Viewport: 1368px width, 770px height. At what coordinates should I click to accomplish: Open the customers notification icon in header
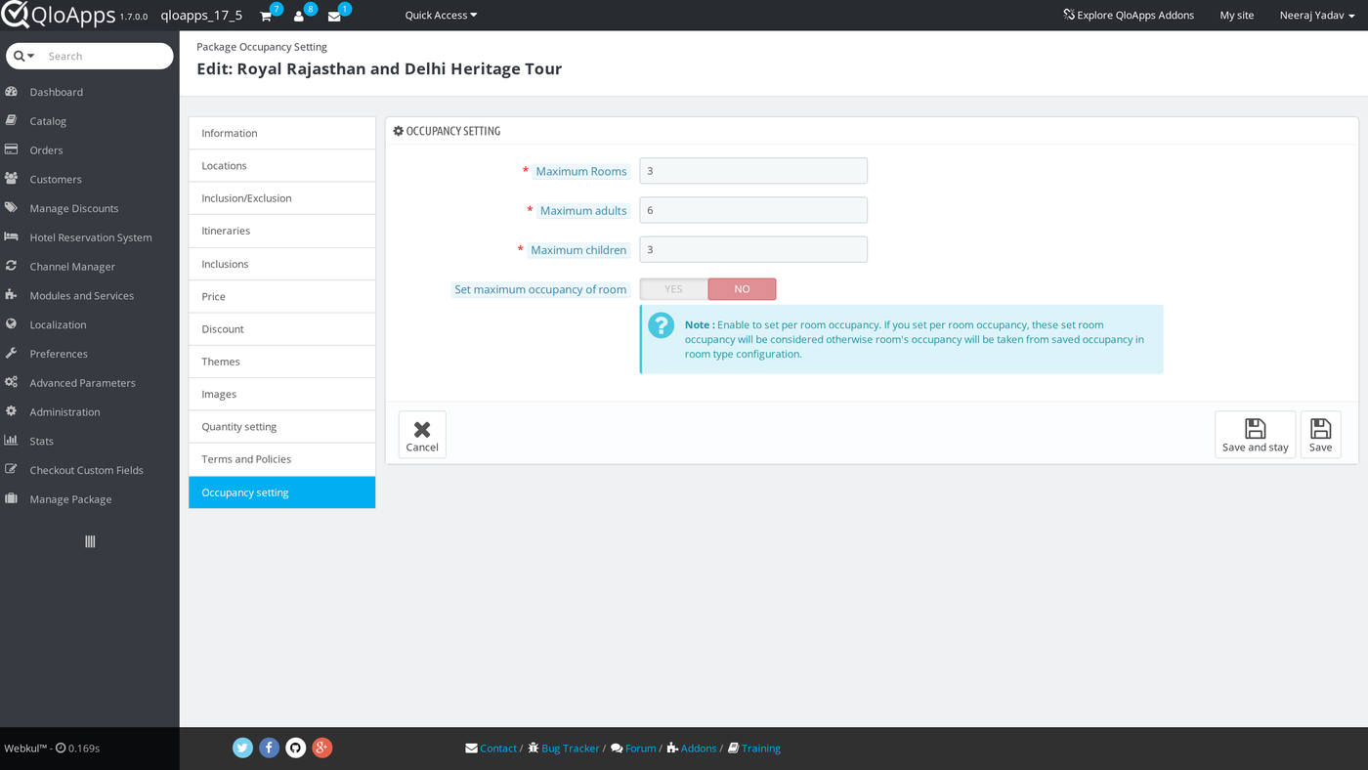tap(299, 17)
